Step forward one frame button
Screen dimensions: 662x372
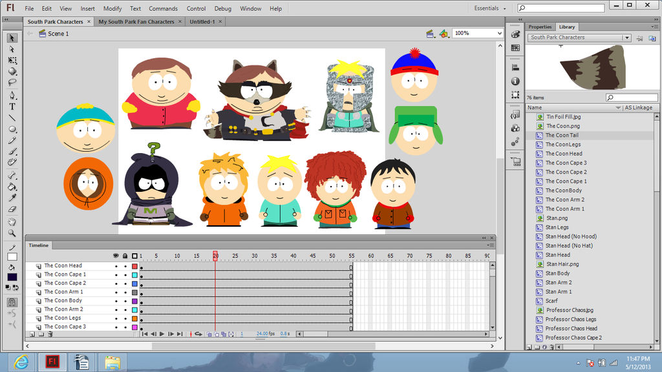pyautogui.click(x=171, y=334)
